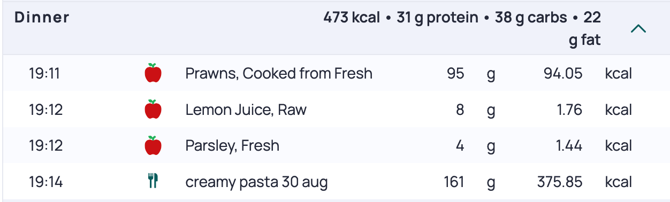Edit the 161 amount for creamy pasta
The image size is (670, 202).
point(454,182)
